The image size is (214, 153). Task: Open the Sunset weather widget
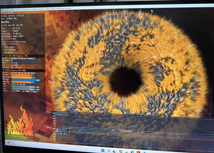pyautogui.click(x=11, y=143)
